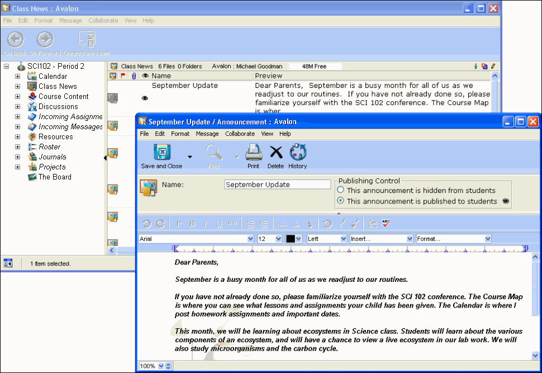Run the spell check tool
Viewport: 542px width, 373px height.
[387, 224]
